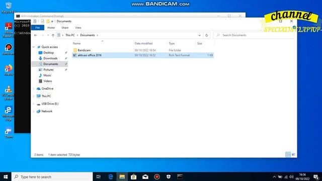Image resolution: width=322 pixels, height=181 pixels.
Task: Open the File tab in Explorer ribbon
Action: coord(38,28)
